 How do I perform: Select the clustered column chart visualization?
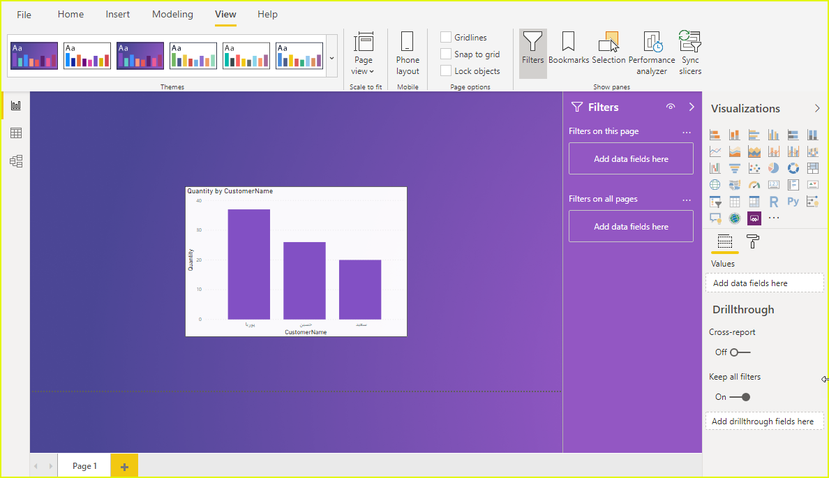773,135
